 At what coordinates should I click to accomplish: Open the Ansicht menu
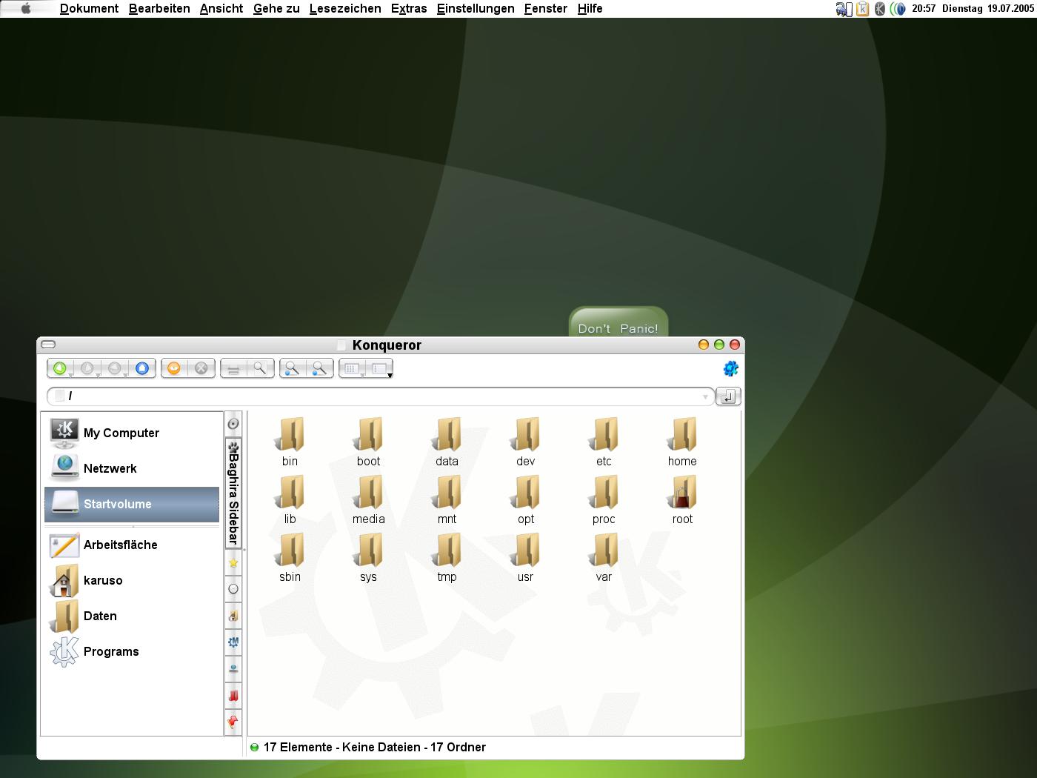pos(221,9)
